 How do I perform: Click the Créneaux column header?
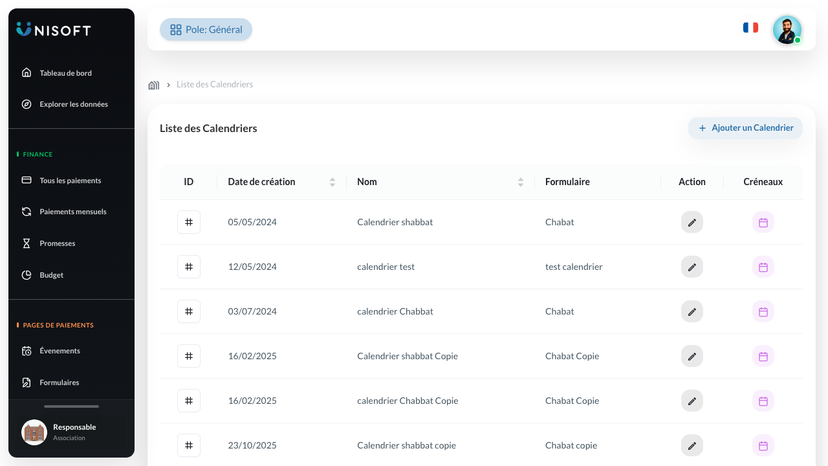(x=763, y=182)
